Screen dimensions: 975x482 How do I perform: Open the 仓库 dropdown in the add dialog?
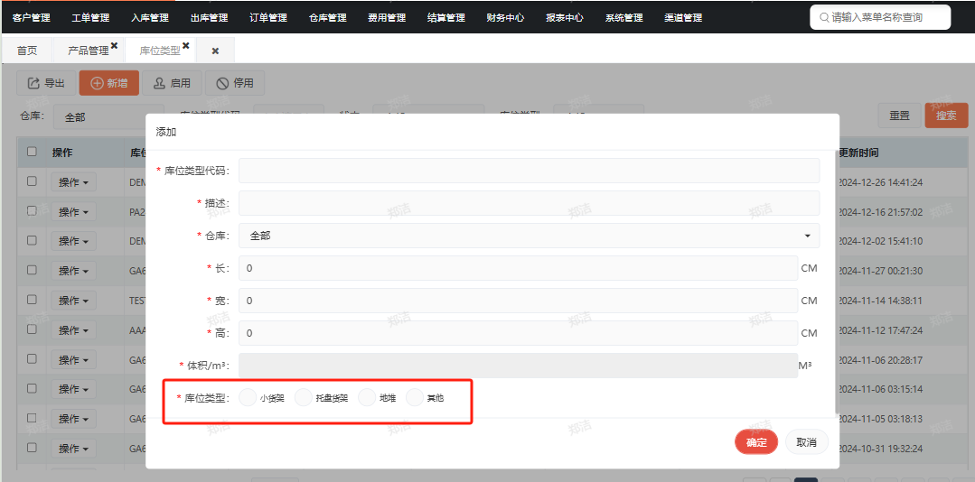(530, 236)
